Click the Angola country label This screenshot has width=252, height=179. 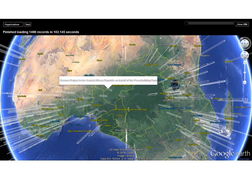[x=149, y=147]
